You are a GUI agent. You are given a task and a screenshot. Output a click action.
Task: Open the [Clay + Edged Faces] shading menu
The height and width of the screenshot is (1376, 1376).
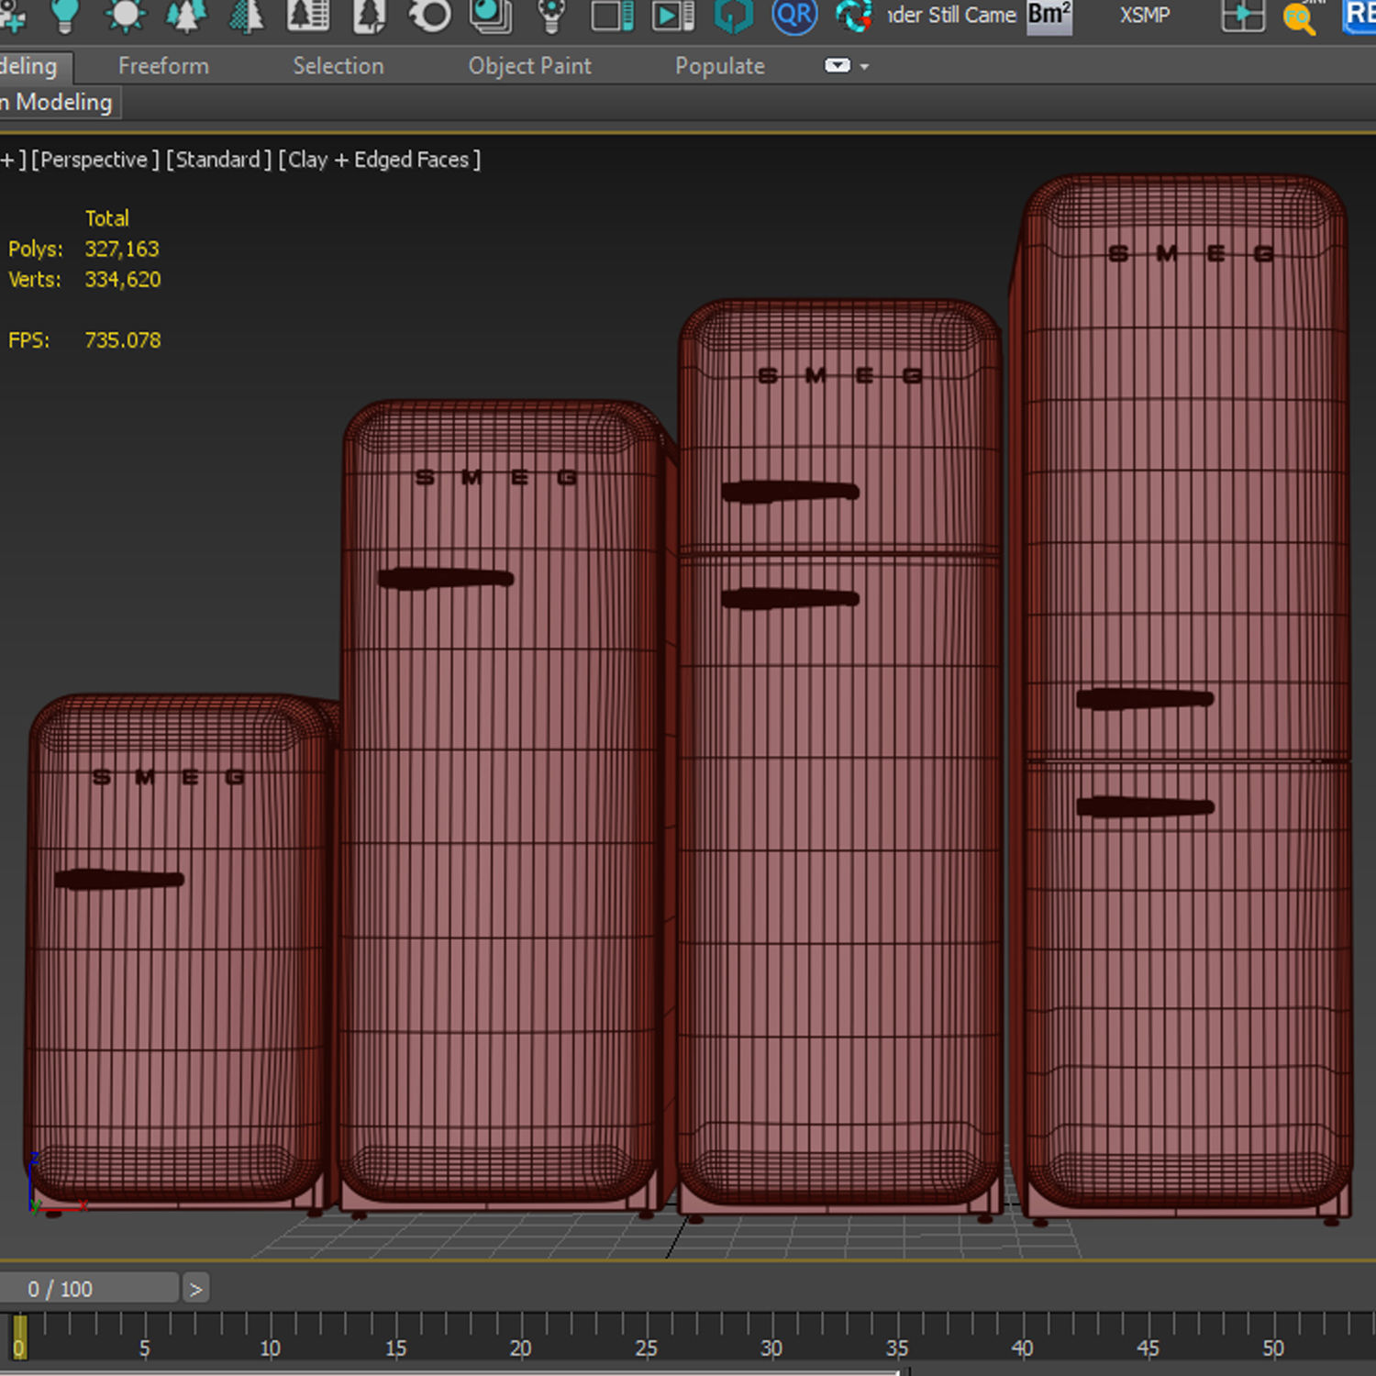click(379, 160)
